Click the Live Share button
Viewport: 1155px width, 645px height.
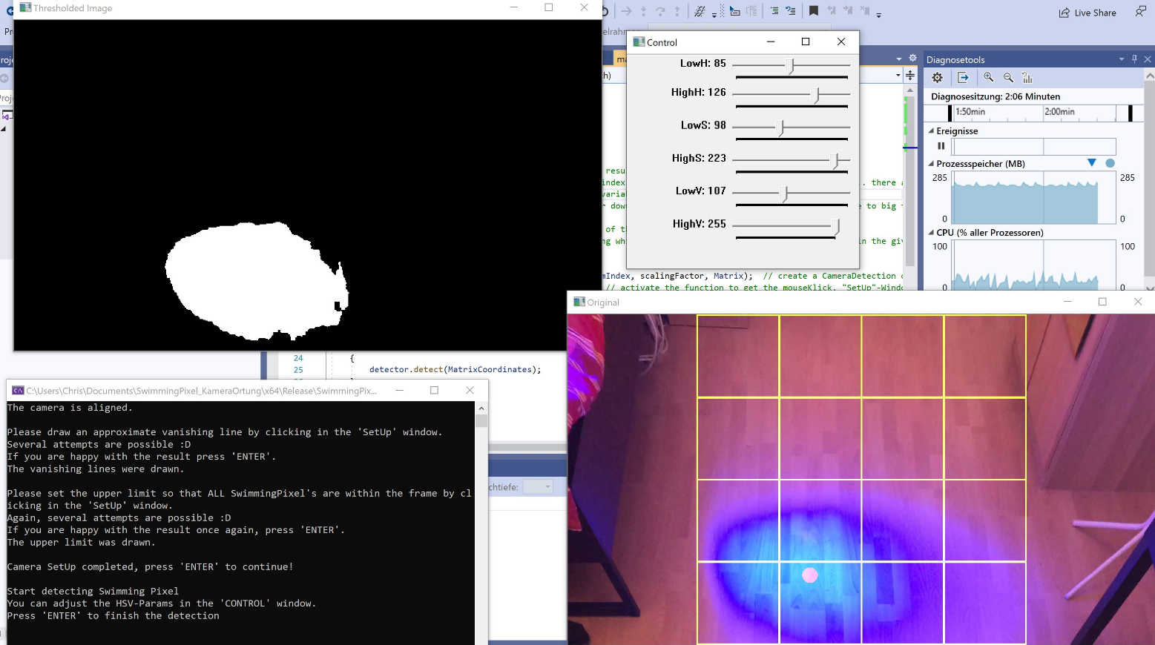click(1087, 13)
